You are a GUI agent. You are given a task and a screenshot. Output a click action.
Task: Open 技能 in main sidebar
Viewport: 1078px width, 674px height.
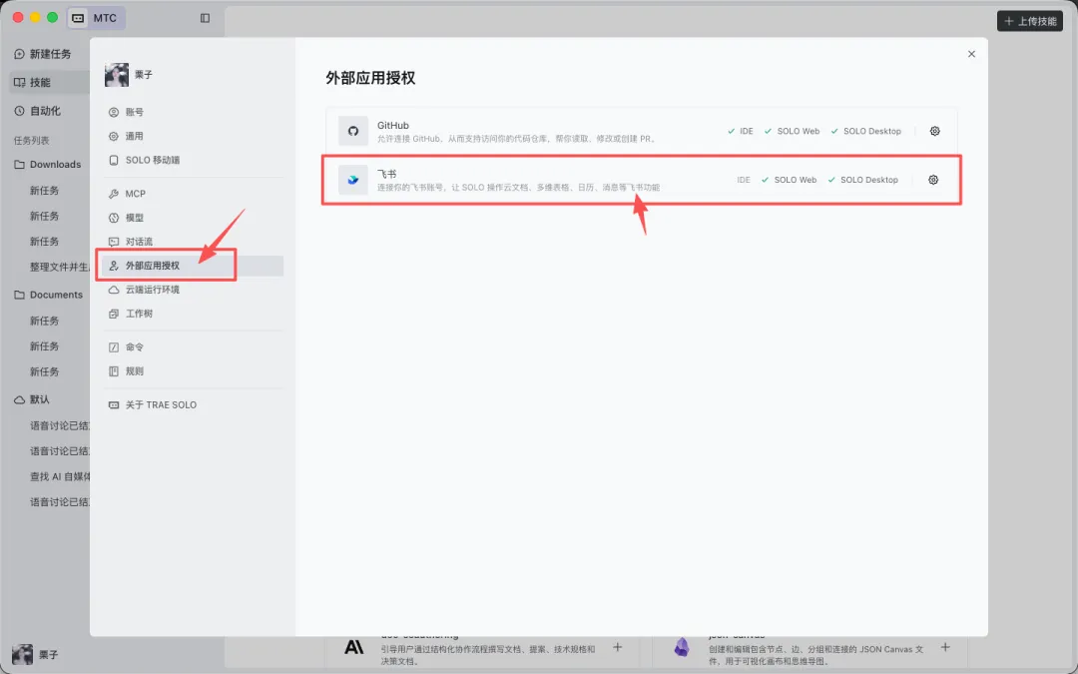[50, 83]
